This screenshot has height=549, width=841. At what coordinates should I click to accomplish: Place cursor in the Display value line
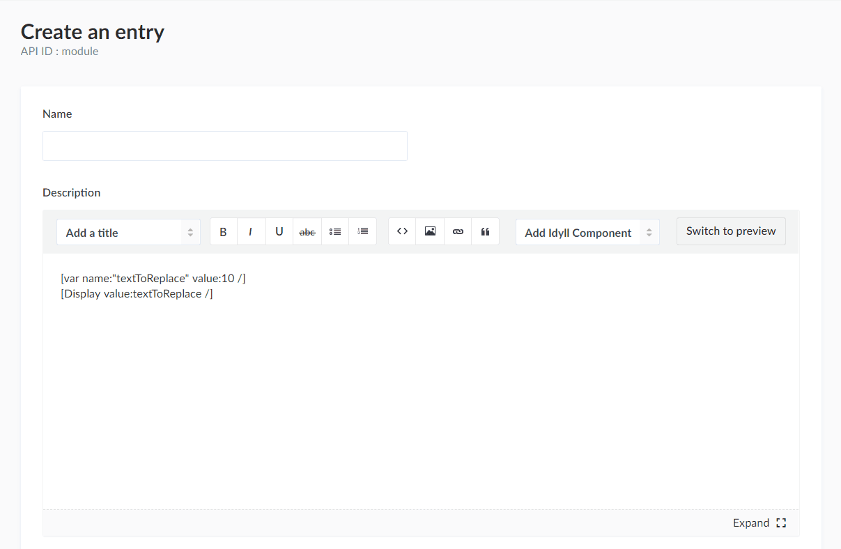coord(137,294)
